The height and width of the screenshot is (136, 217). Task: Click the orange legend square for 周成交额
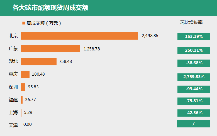coord(24,23)
